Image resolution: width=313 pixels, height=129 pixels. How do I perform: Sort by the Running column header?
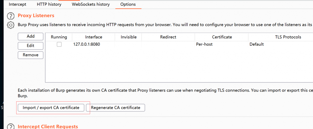click(x=59, y=37)
